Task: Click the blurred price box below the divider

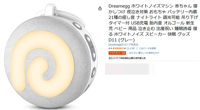Action: pyautogui.click(x=130, y=69)
